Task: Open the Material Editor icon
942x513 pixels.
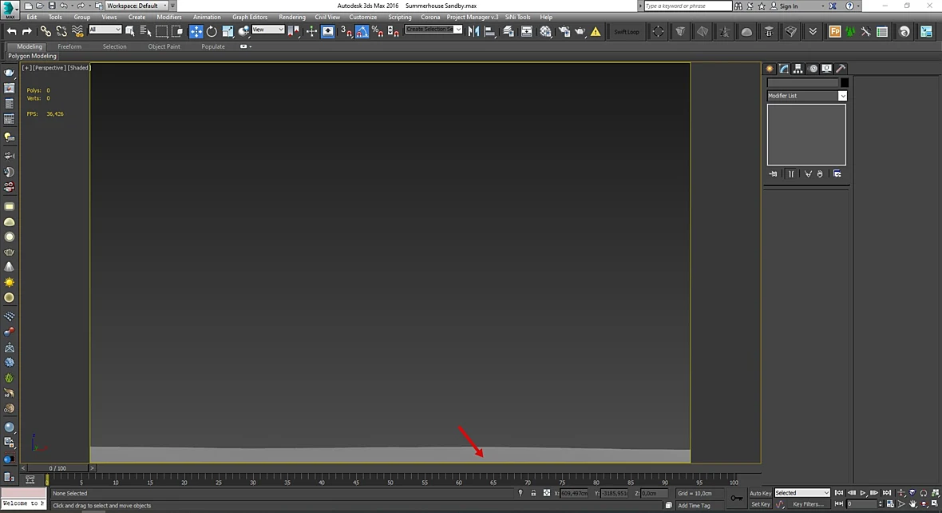Action: click(545, 31)
